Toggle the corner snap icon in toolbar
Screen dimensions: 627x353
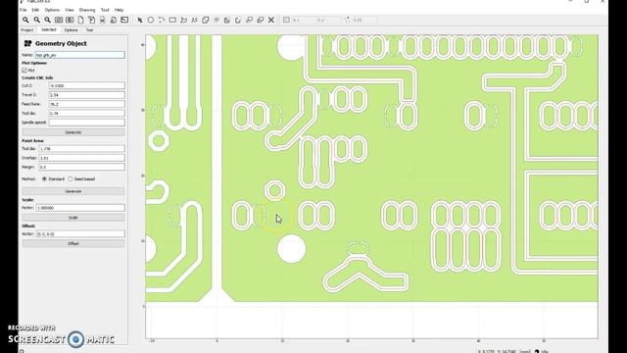coord(347,20)
